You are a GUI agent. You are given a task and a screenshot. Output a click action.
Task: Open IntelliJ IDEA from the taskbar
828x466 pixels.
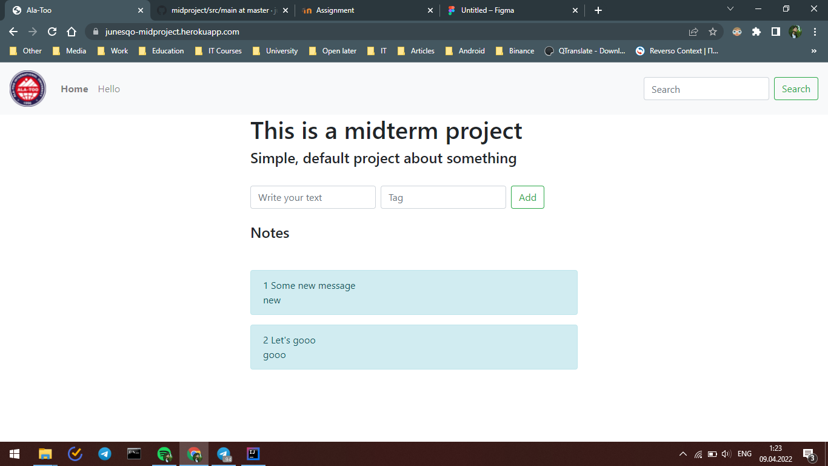coord(253,453)
